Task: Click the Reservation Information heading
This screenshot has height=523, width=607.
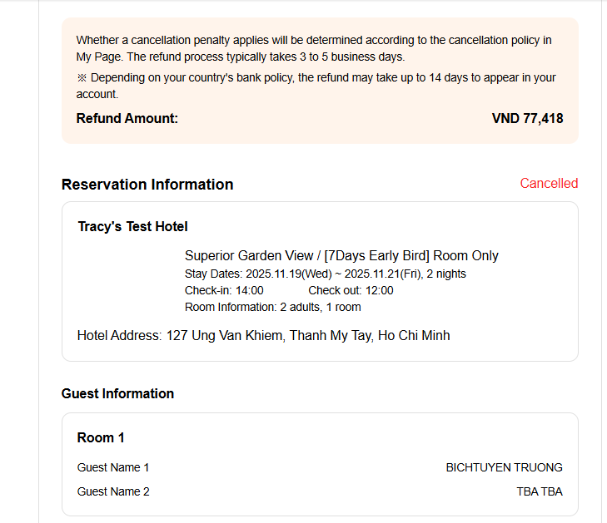Action: [147, 185]
